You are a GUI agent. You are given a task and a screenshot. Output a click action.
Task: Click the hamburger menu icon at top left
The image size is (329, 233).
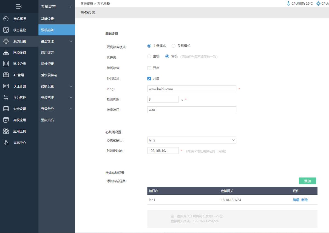(x=19, y=6)
